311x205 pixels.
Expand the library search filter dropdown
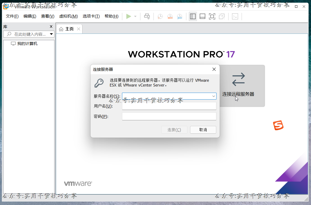51,34
